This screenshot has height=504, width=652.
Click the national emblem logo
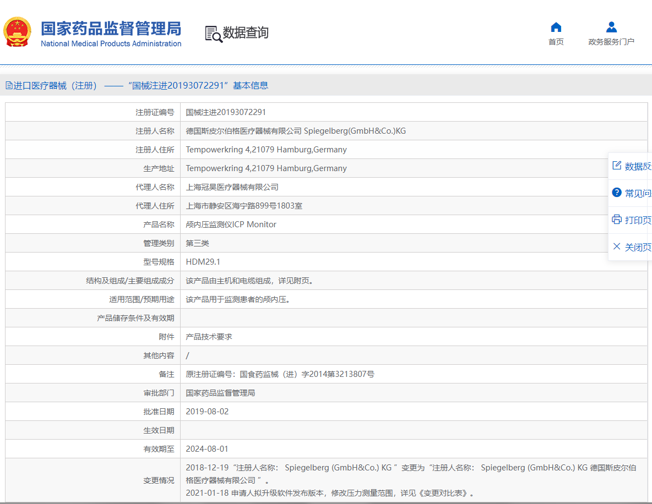(18, 32)
